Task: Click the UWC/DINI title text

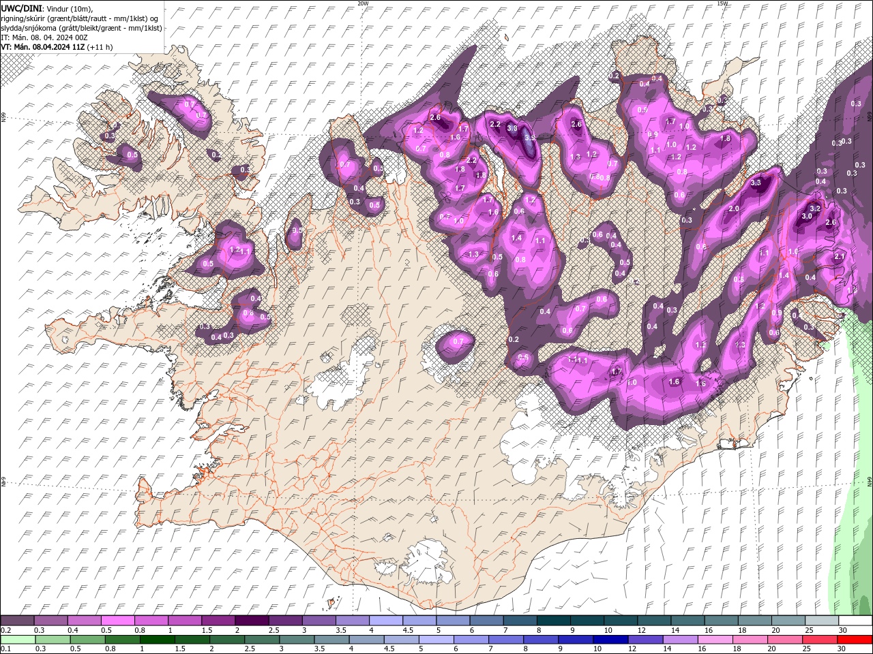Action: [x=23, y=8]
